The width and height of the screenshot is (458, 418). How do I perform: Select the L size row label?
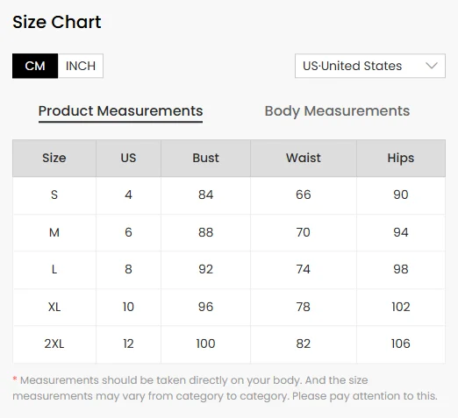tap(54, 269)
